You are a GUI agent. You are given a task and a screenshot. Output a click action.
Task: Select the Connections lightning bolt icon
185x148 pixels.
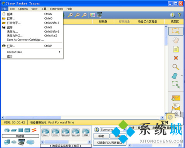tap(34, 130)
